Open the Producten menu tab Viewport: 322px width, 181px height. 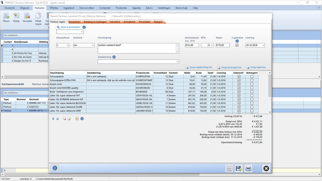point(121,8)
